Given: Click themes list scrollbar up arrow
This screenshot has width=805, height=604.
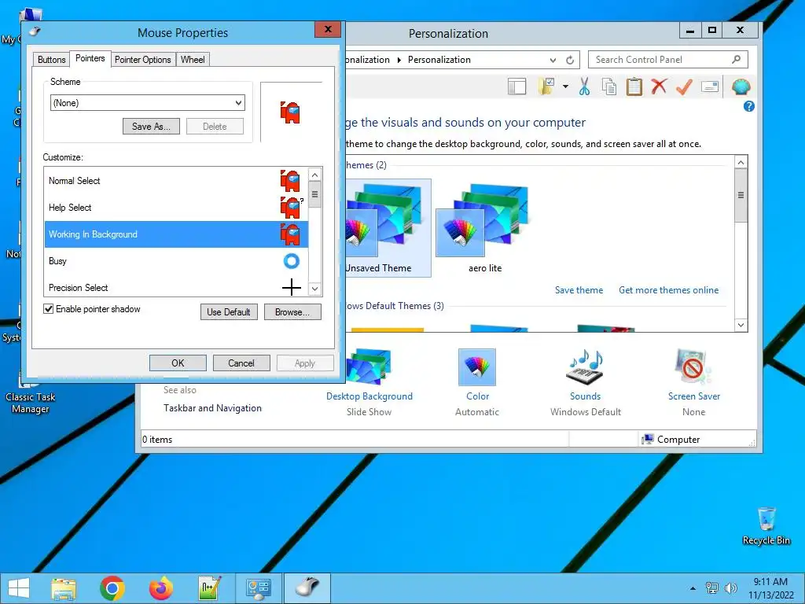Looking at the screenshot, I should click(x=741, y=162).
